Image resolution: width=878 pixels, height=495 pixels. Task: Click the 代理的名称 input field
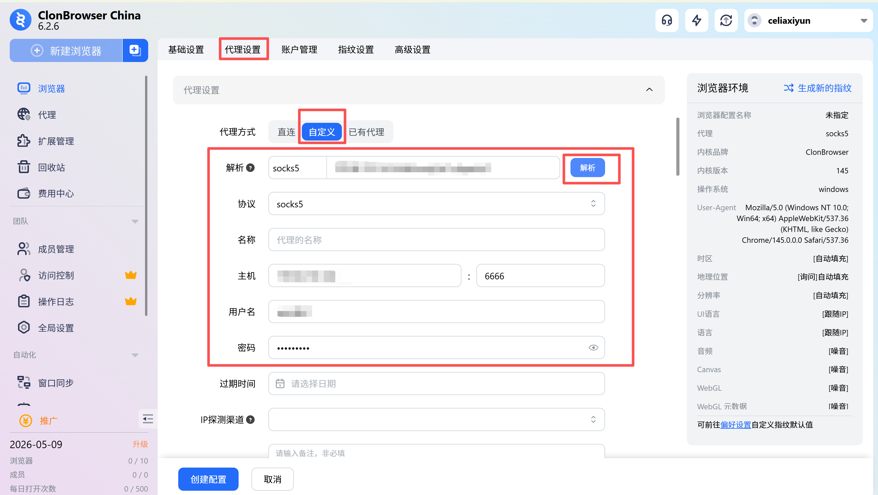point(436,240)
